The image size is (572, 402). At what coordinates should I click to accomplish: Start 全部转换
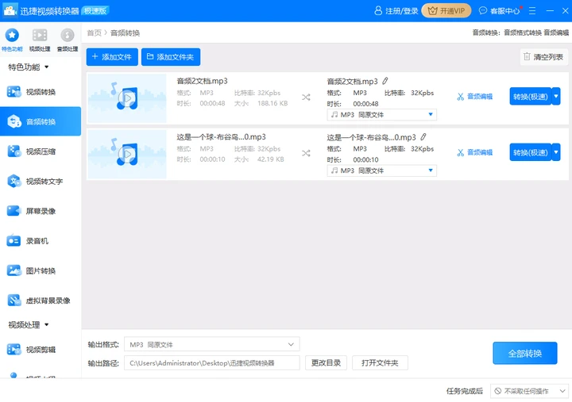[525, 353]
